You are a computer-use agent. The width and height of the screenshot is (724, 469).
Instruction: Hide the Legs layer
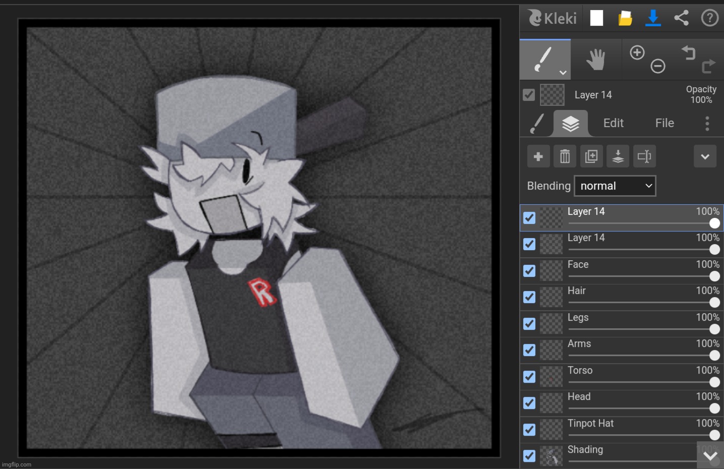[529, 324]
